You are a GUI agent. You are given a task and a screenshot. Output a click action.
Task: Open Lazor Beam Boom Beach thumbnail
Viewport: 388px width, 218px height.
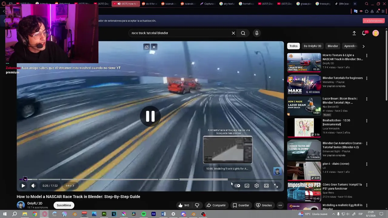point(304,106)
